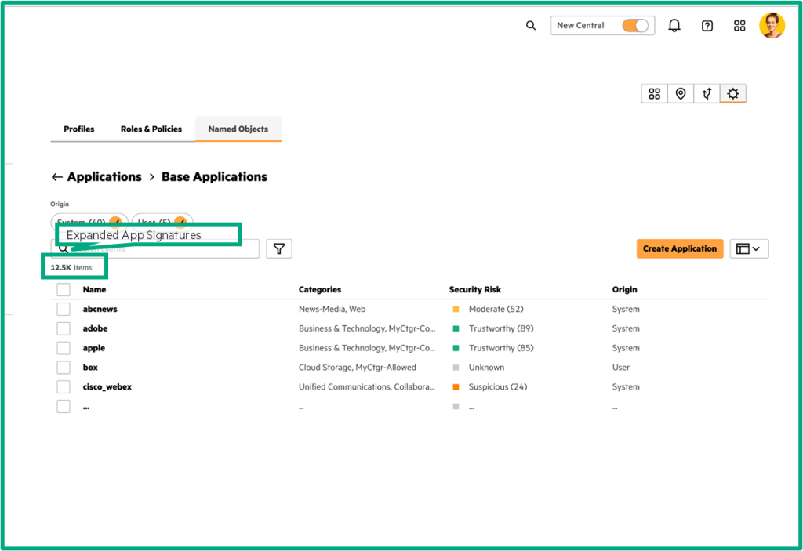This screenshot has height=551, width=803.
Task: Select all rows with header checkbox
Action: tap(64, 290)
